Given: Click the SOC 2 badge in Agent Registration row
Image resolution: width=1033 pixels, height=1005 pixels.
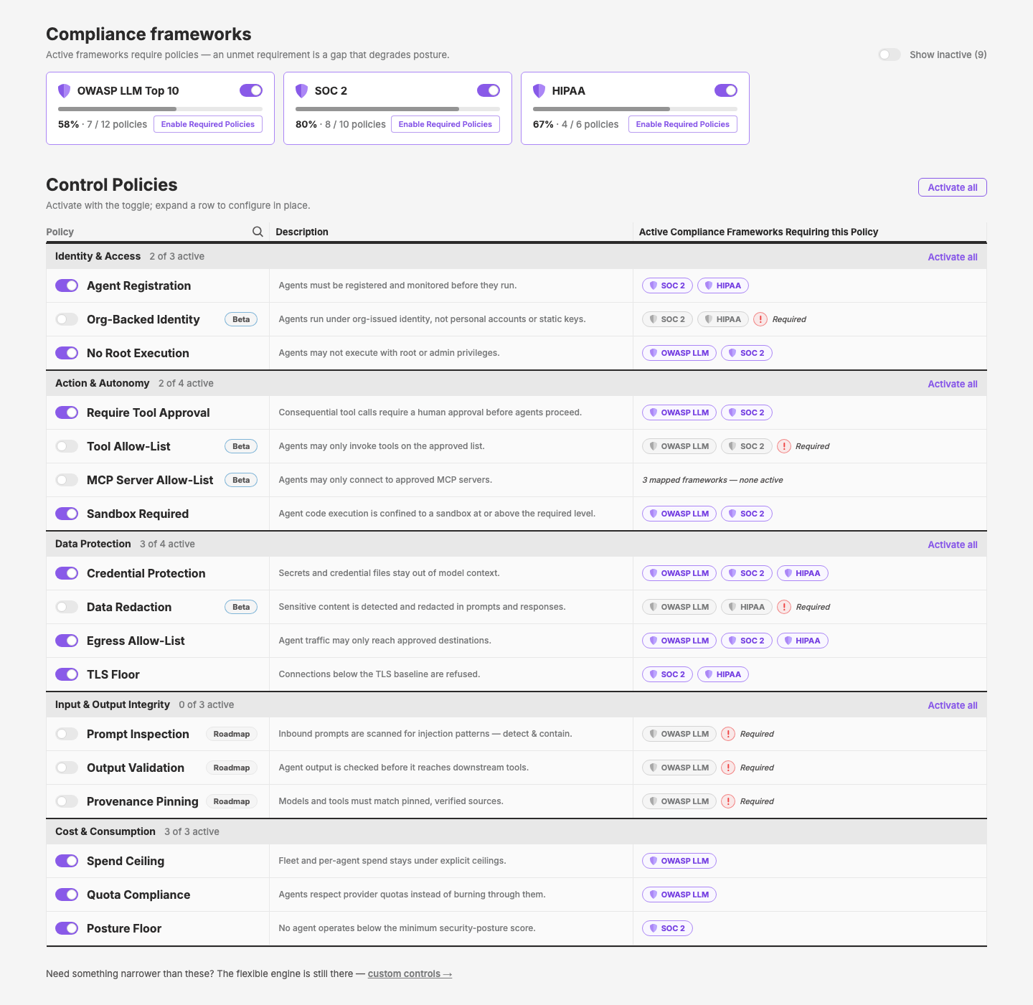Looking at the screenshot, I should 668,286.
